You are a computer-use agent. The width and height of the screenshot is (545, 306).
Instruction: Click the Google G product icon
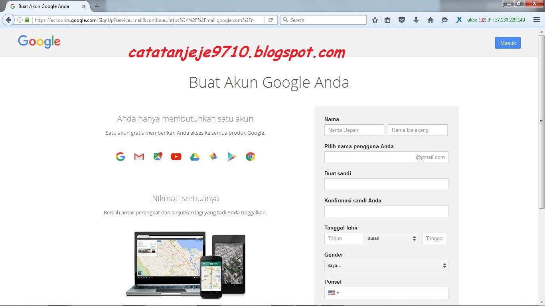click(120, 157)
